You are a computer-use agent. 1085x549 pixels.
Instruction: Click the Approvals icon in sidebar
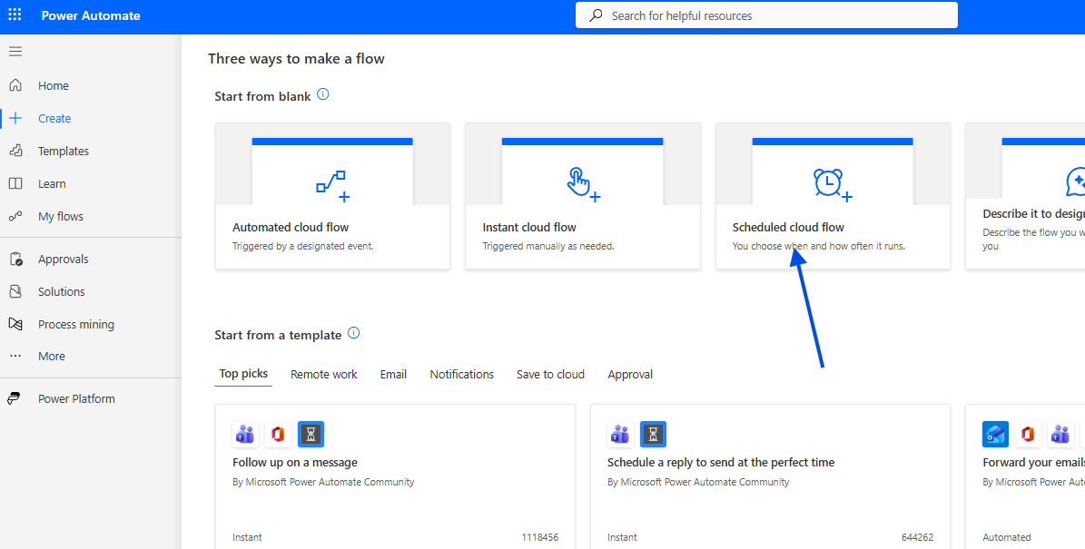[x=15, y=259]
